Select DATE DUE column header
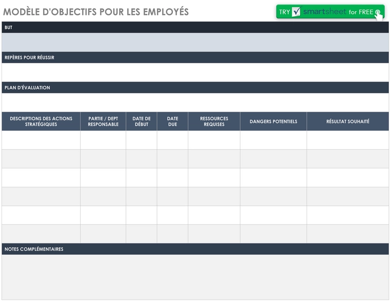The width and height of the screenshot is (390, 301). [172, 121]
